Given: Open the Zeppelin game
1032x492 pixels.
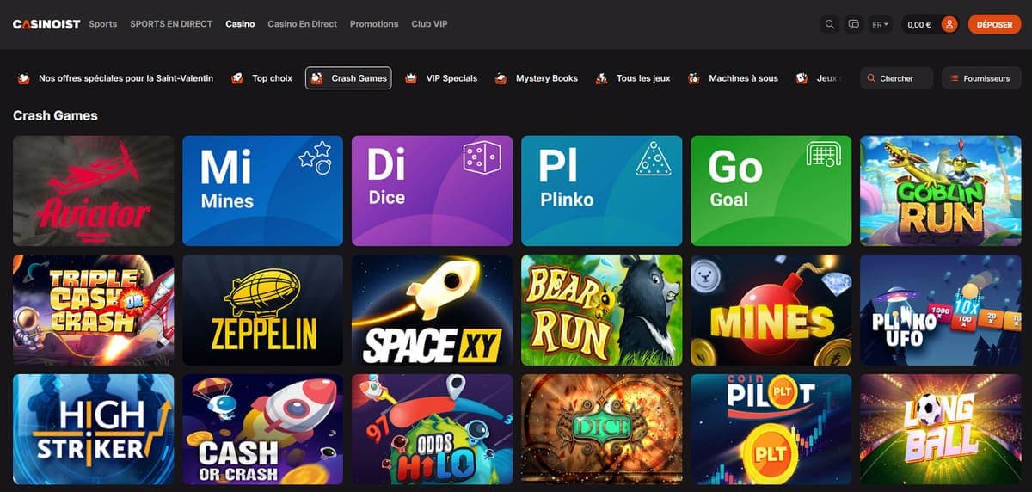Looking at the screenshot, I should click(262, 310).
